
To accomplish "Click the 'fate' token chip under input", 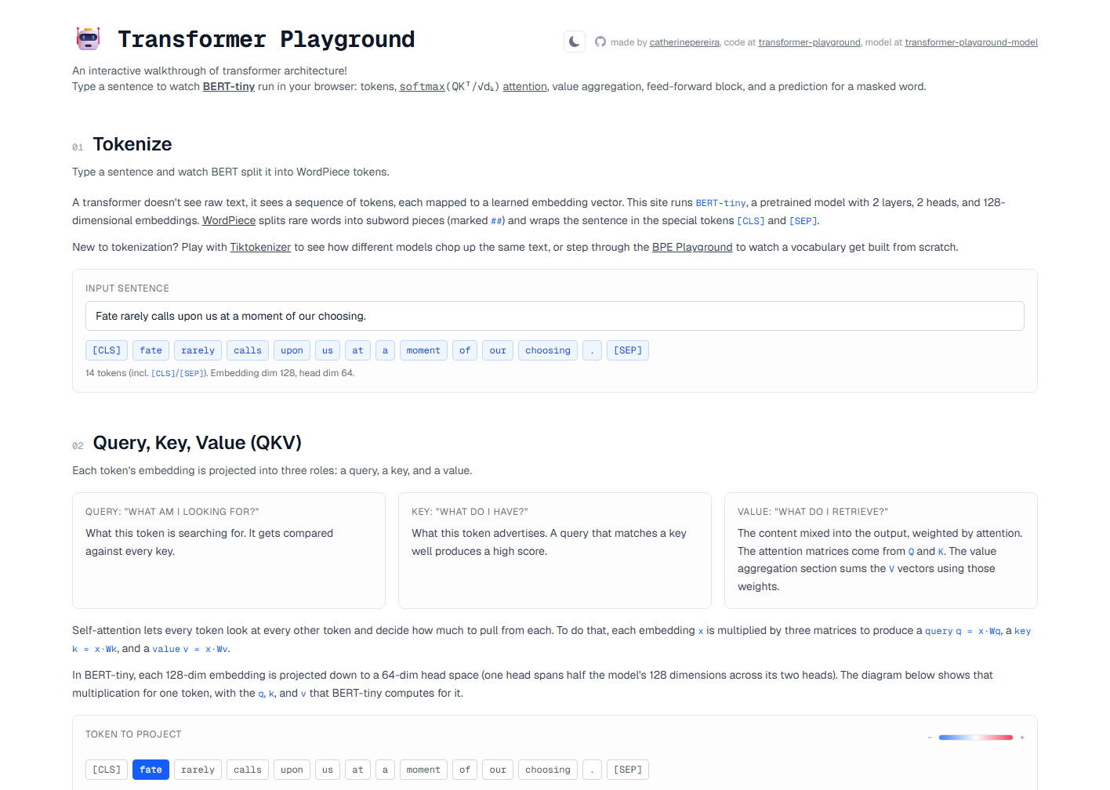I will click(x=151, y=350).
